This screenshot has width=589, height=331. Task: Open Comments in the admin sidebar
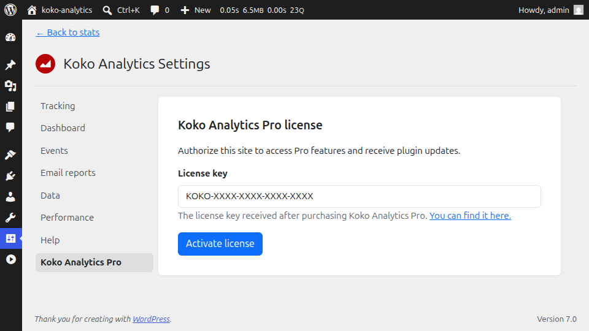coord(10,127)
